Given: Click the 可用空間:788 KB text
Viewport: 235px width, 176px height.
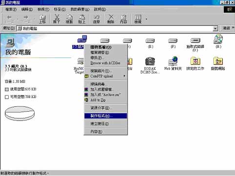Looking at the screenshot, I should point(23,97).
